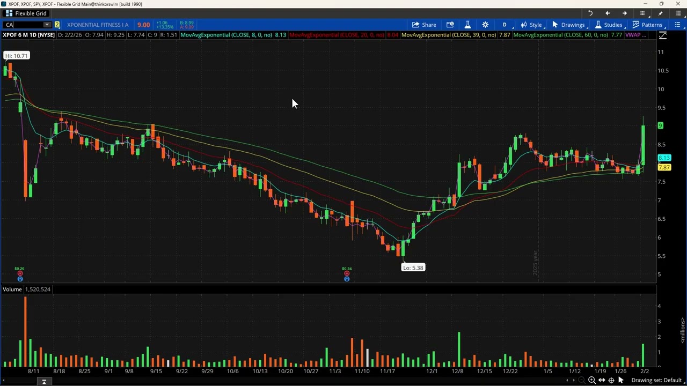The image size is (687, 386).
Task: Click the 12/1 date on time axis
Action: click(x=432, y=371)
